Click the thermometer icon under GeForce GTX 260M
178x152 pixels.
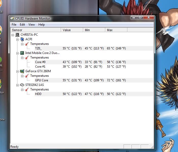(x=27, y=76)
